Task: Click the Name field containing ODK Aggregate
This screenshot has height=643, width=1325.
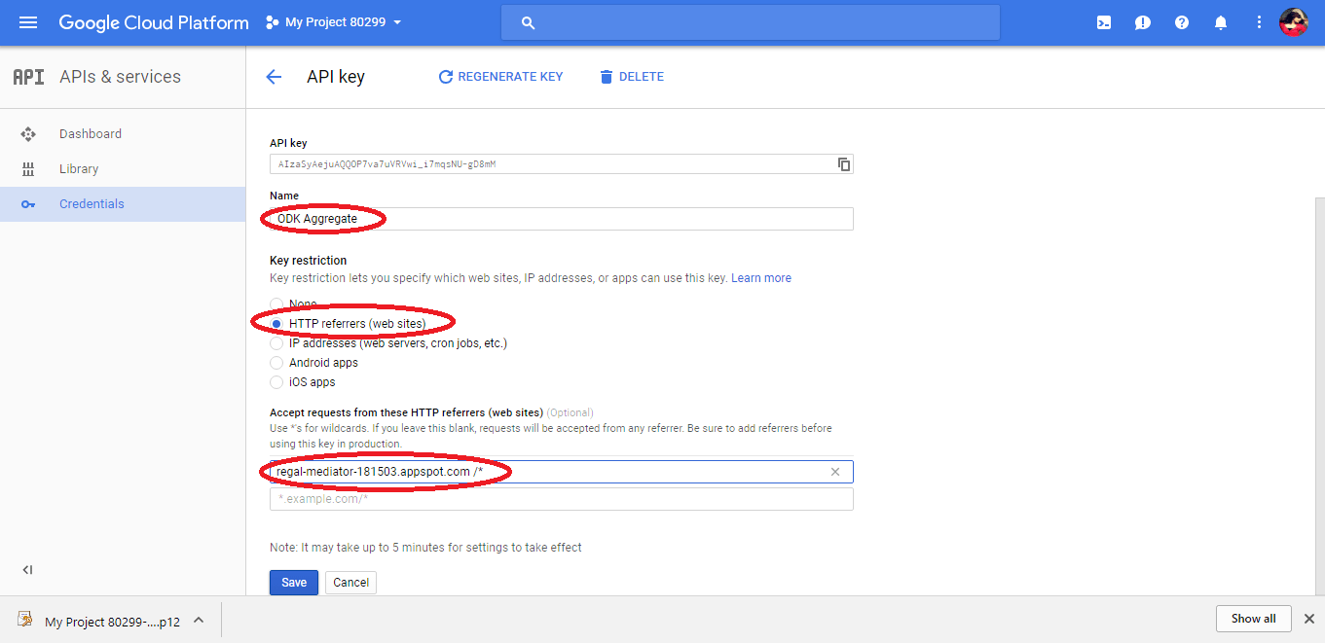Action: (562, 219)
